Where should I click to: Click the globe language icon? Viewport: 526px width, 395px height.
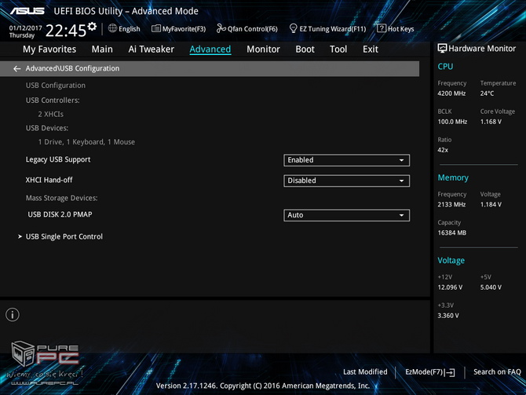tap(112, 28)
